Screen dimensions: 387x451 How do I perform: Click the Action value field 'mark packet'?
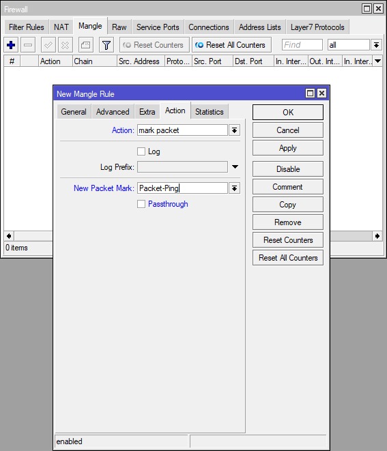pos(182,130)
